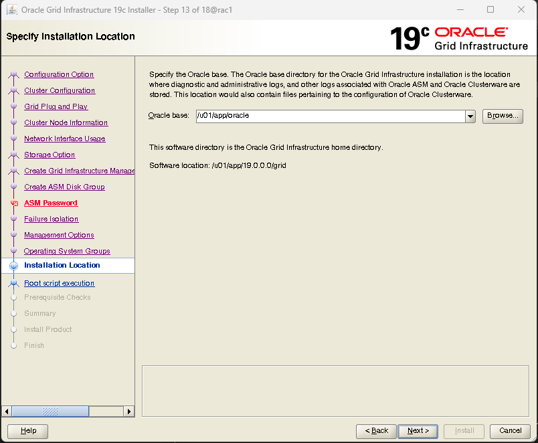Expand the Oracle base dropdown arrow
Screen dimensions: 538x443
click(x=470, y=116)
